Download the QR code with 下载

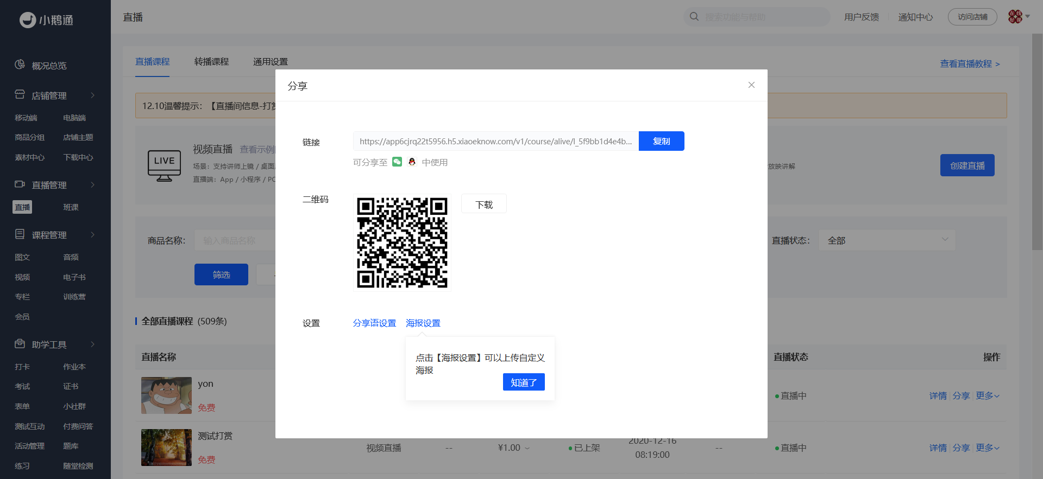(x=484, y=204)
